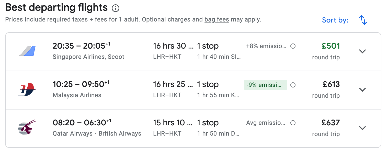Open -9% emissions info icon

coord(293,85)
